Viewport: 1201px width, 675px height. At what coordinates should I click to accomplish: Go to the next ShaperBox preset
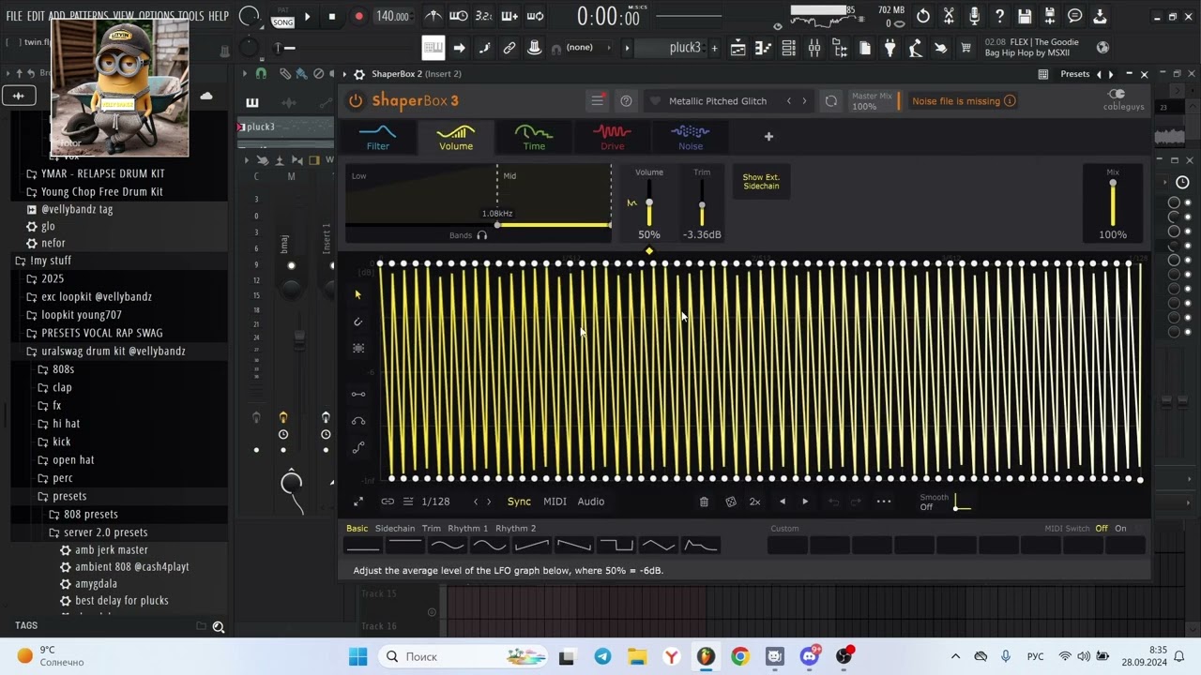click(804, 101)
